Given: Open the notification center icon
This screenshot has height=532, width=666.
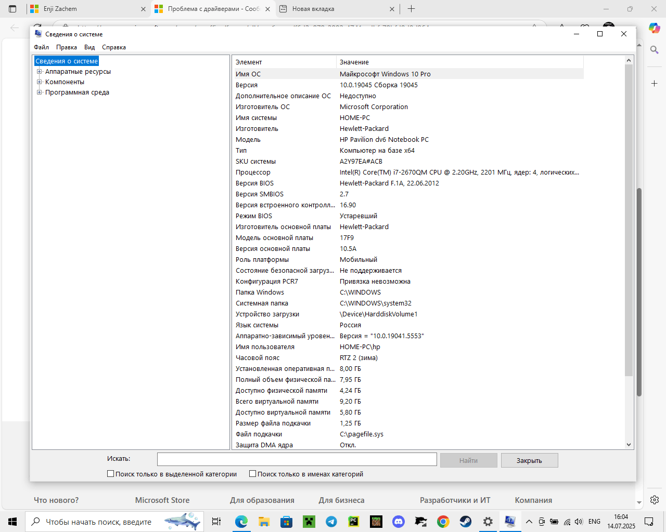Looking at the screenshot, I should [649, 522].
